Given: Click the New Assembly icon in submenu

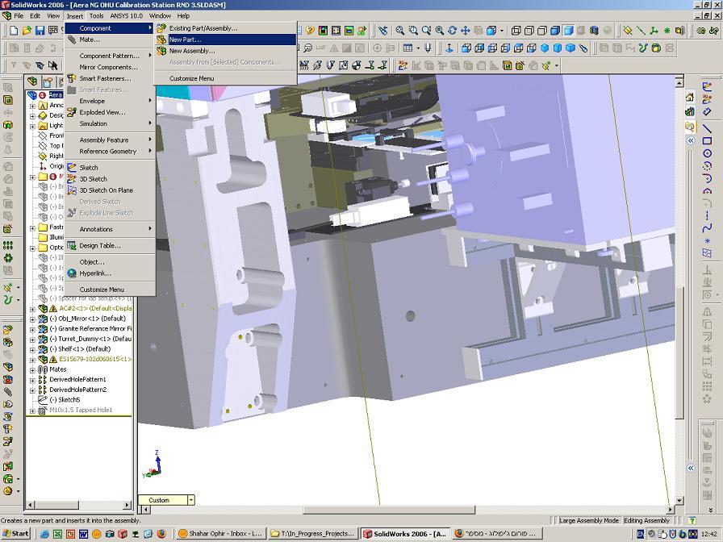Looking at the screenshot, I should coord(161,51).
